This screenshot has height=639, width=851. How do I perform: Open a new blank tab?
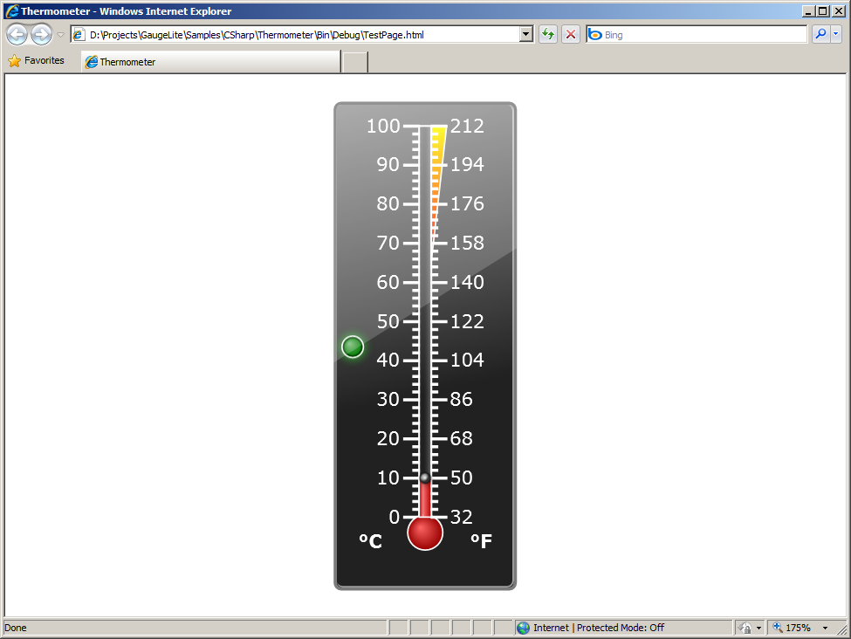(354, 62)
